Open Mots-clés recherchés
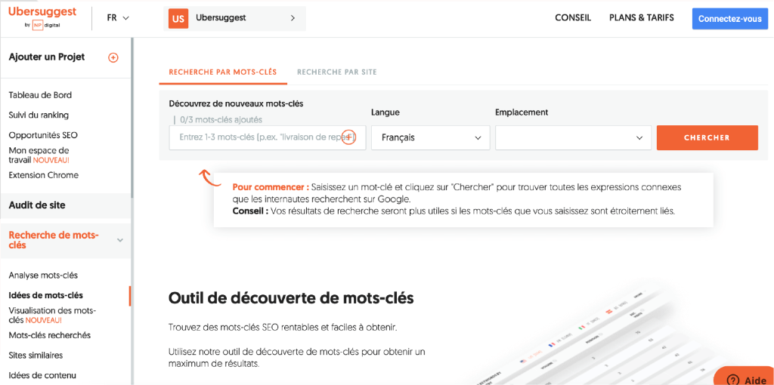Image resolution: width=774 pixels, height=385 pixels. point(50,335)
